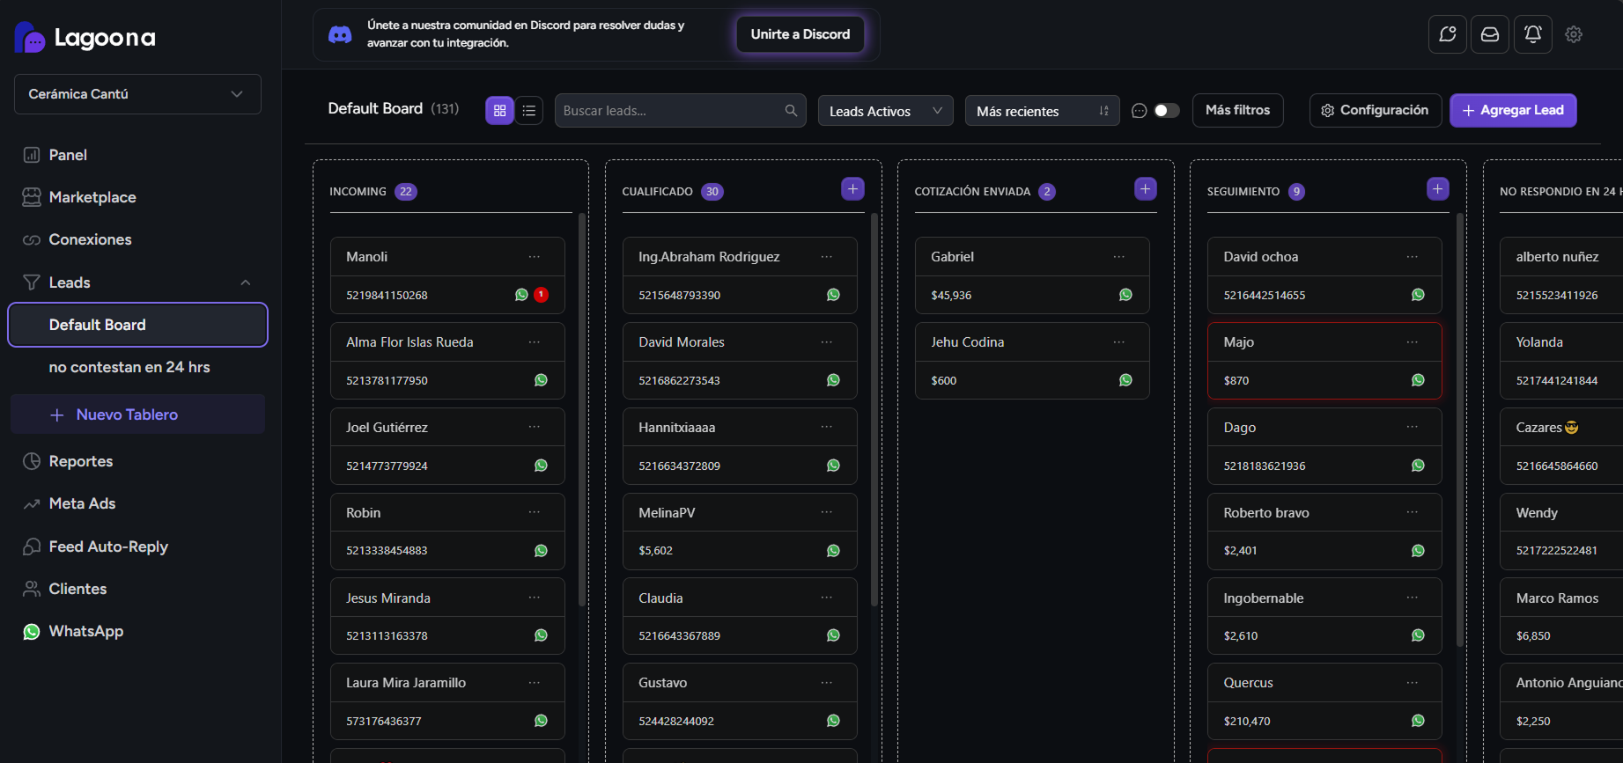
Task: Collapse the Leads sidebar section
Action: 246,282
